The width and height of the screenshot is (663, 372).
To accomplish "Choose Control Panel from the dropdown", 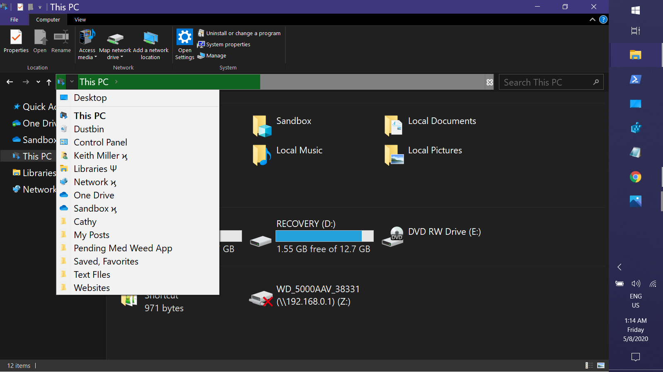I will [138, 142].
